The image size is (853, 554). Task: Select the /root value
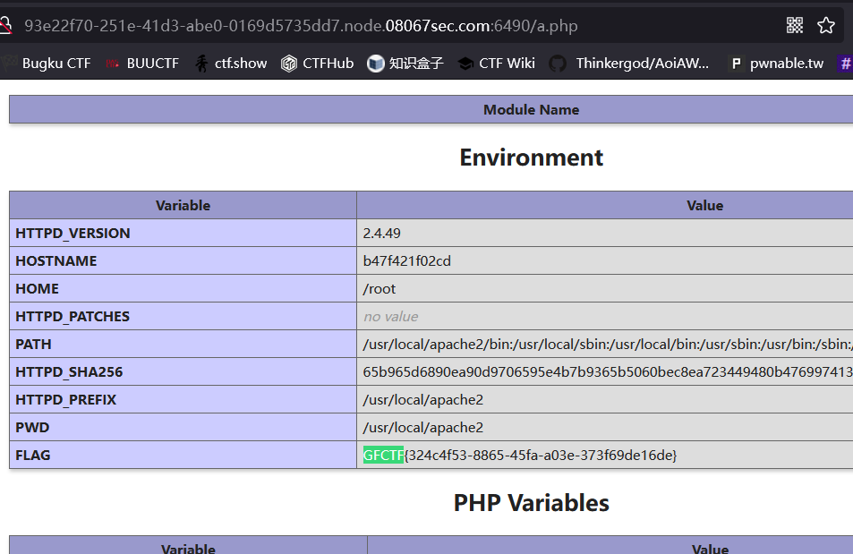[x=380, y=288]
